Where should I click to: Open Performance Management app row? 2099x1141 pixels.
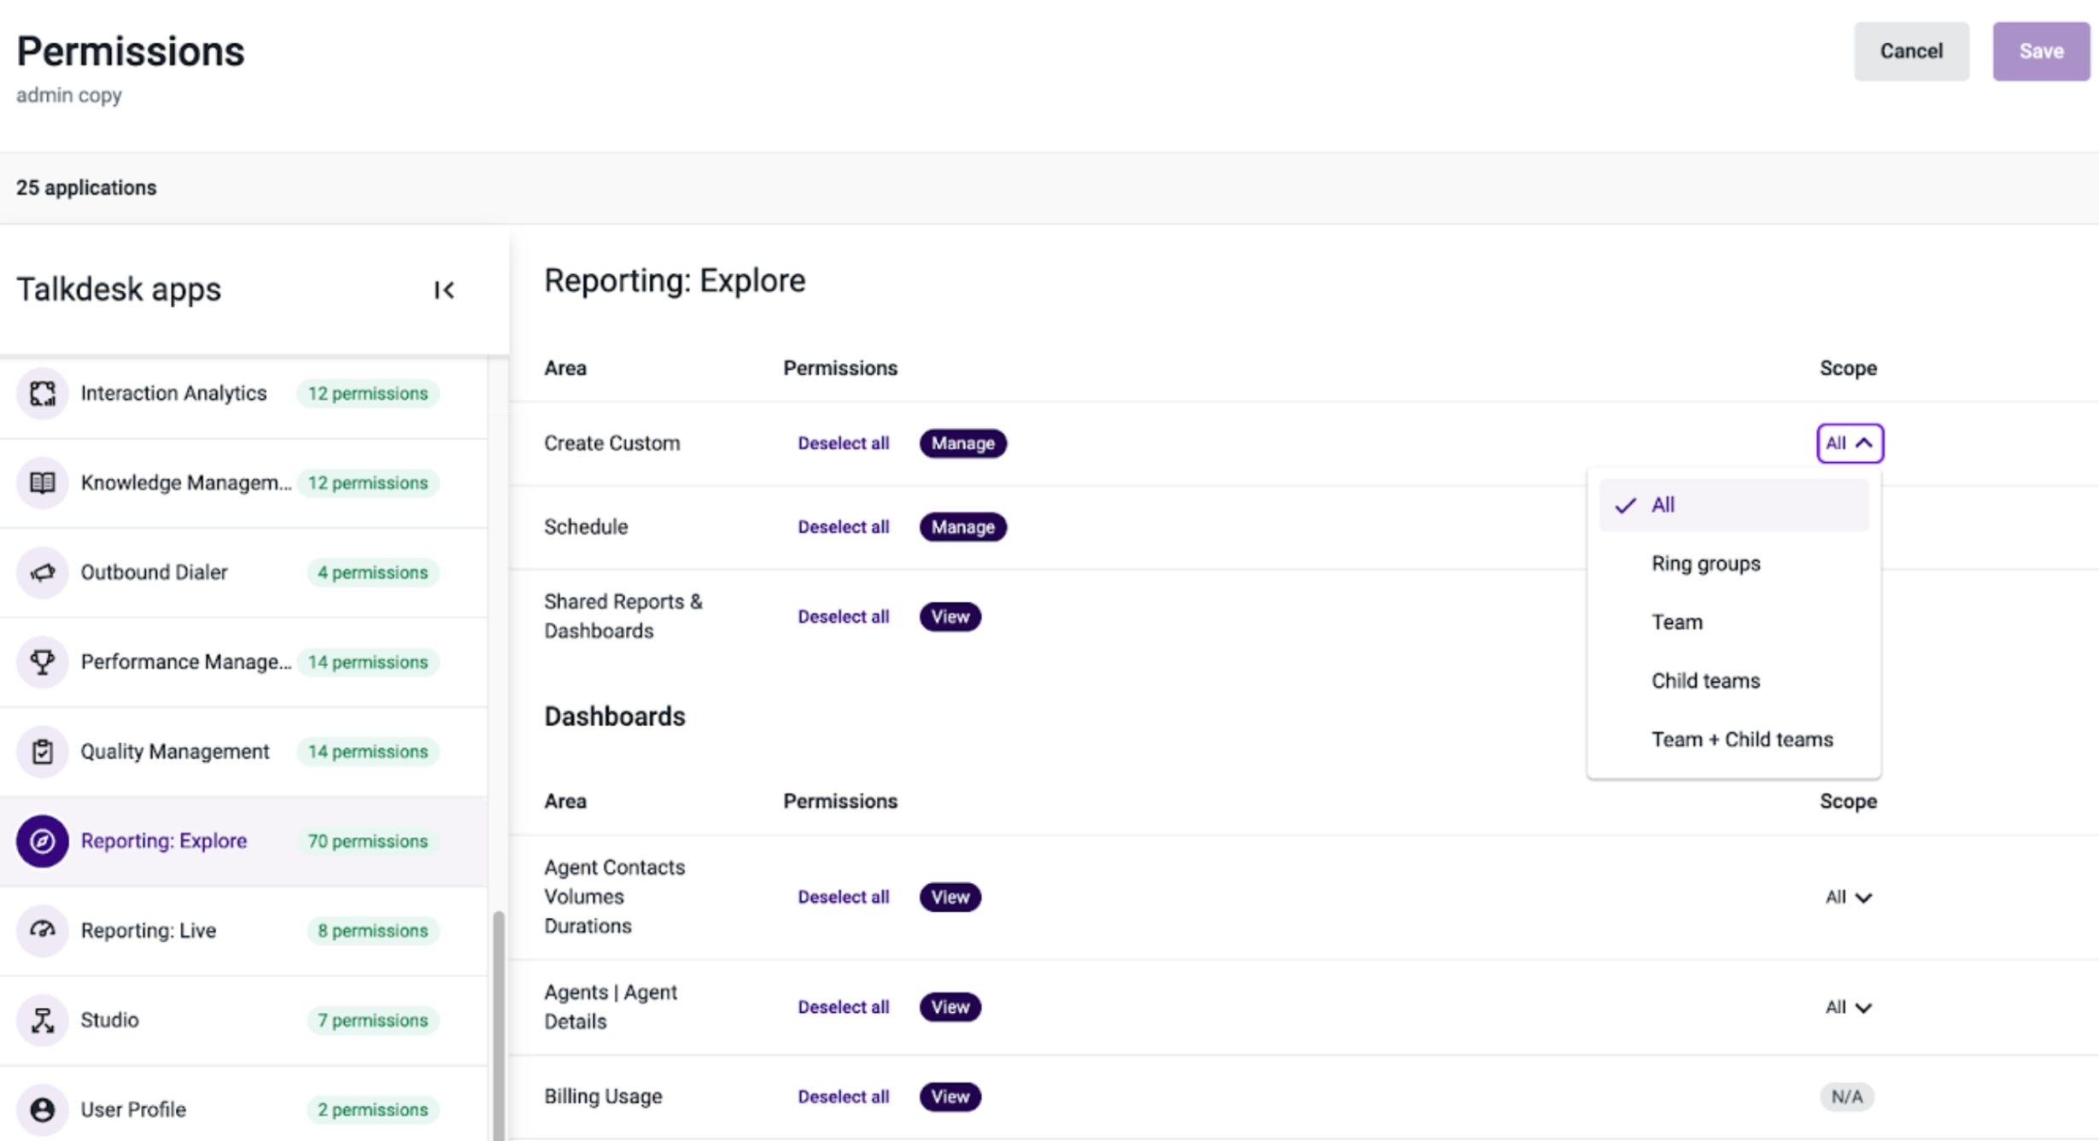tap(243, 662)
